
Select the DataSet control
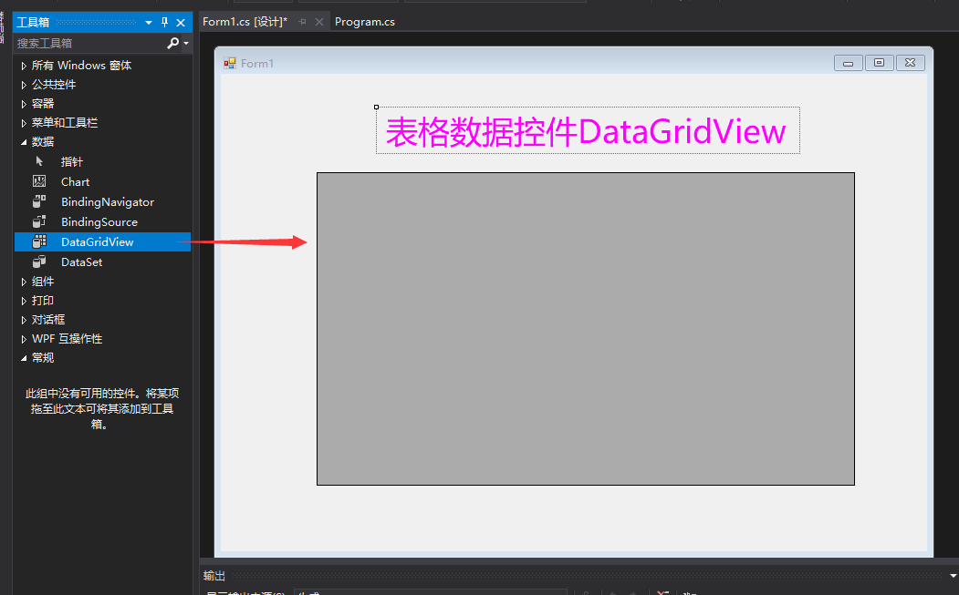point(79,262)
